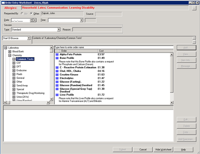Screen dimensions: 200x154
Task: Open the Date dropdown calendar arrow
Action: [x=35, y=20]
